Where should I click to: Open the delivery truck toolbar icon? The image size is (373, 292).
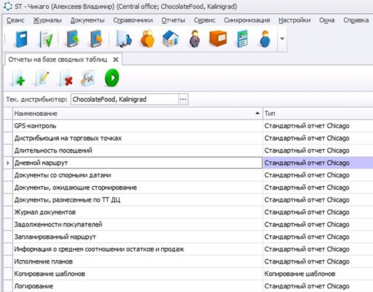click(124, 39)
